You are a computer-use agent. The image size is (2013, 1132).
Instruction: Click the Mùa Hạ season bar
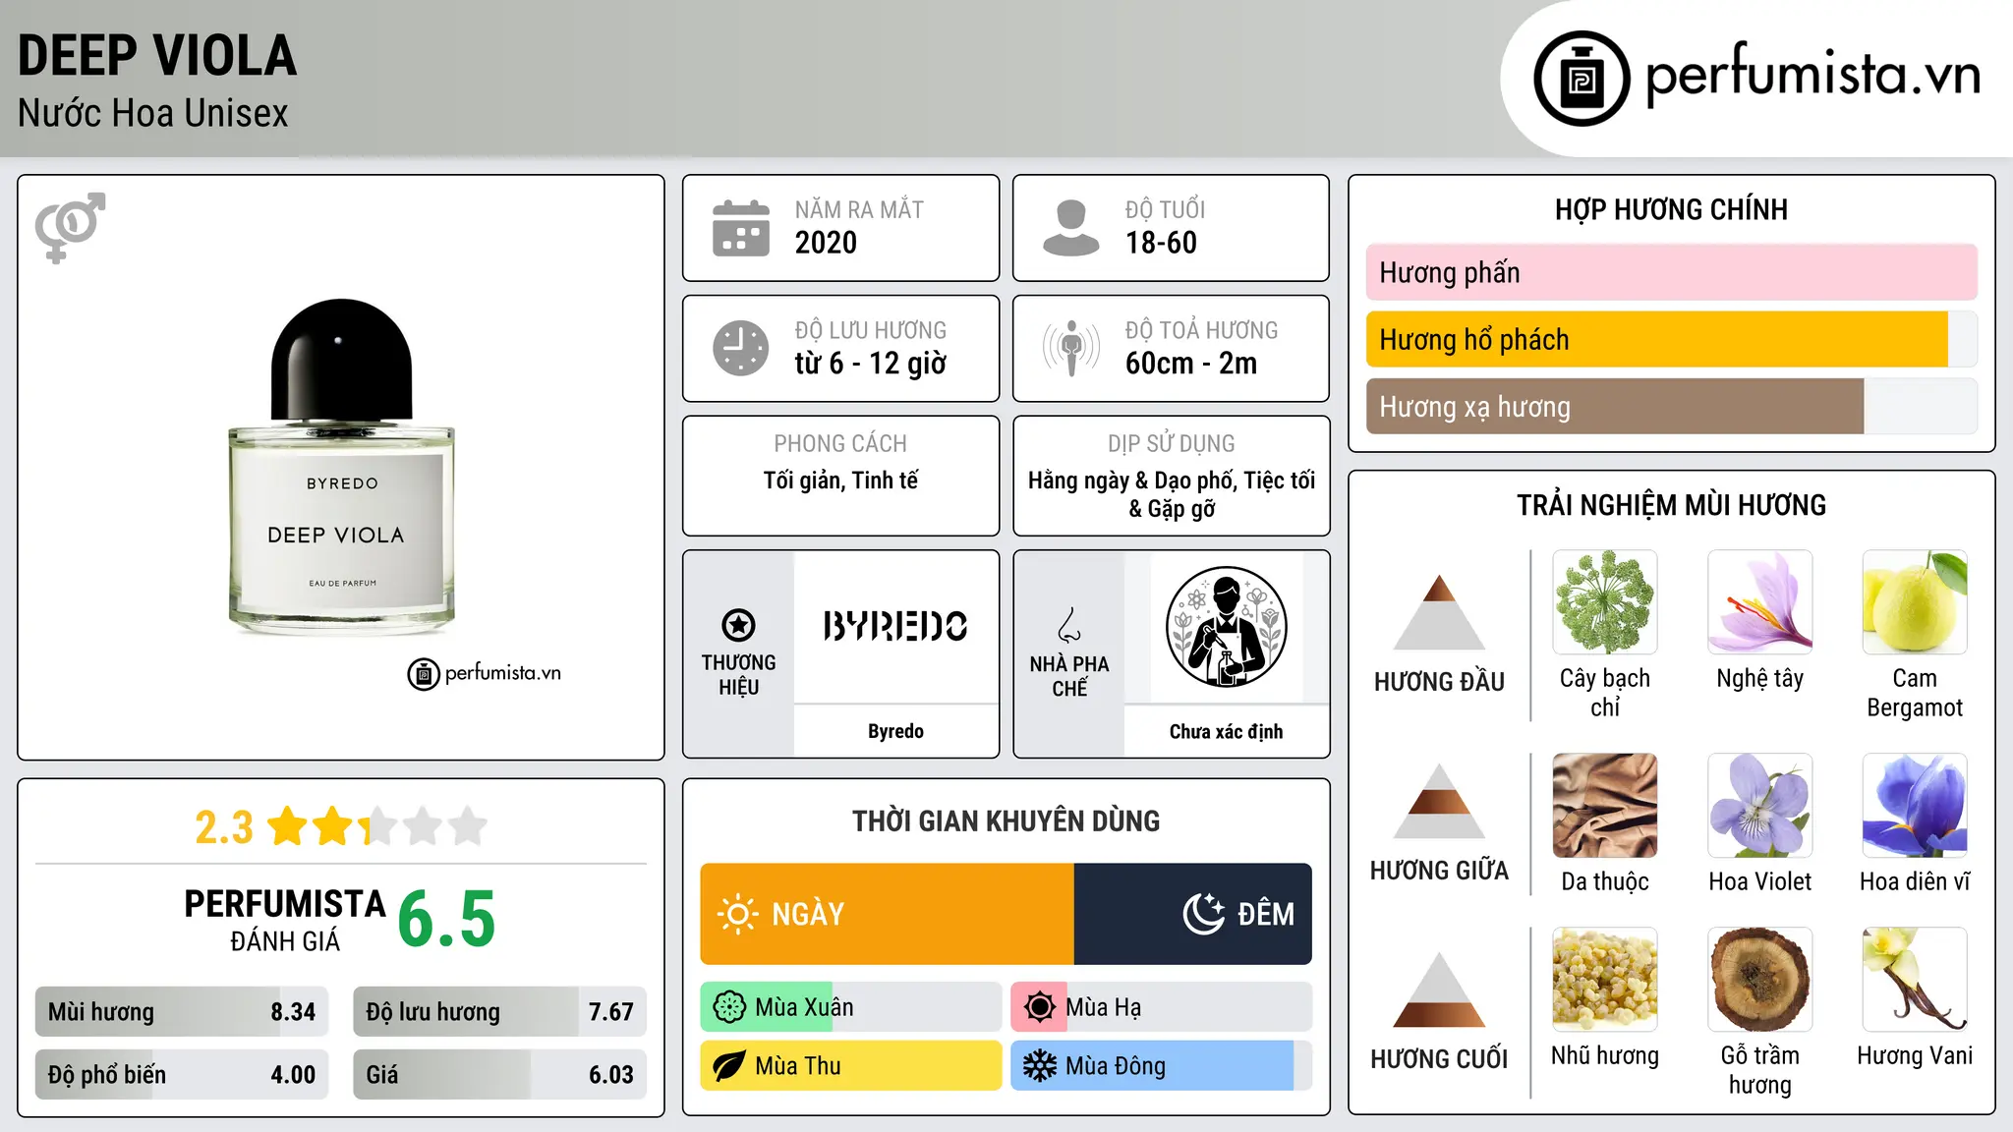1162,1007
